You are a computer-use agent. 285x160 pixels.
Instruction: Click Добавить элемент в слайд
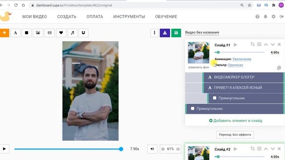[236, 120]
